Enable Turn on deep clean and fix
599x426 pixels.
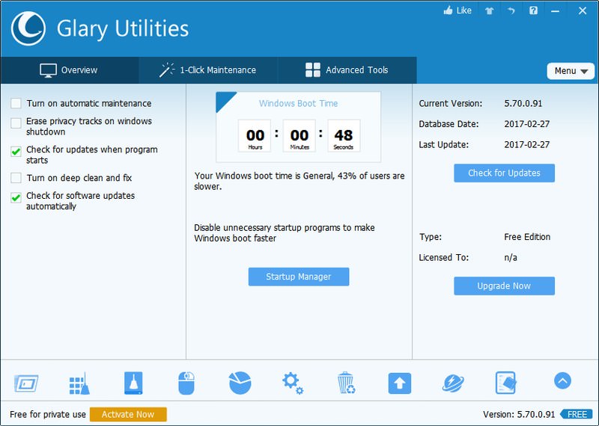16,178
